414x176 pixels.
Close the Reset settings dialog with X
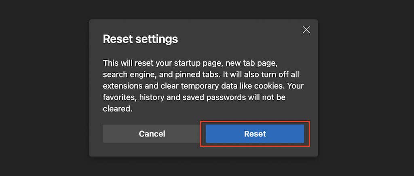point(306,30)
